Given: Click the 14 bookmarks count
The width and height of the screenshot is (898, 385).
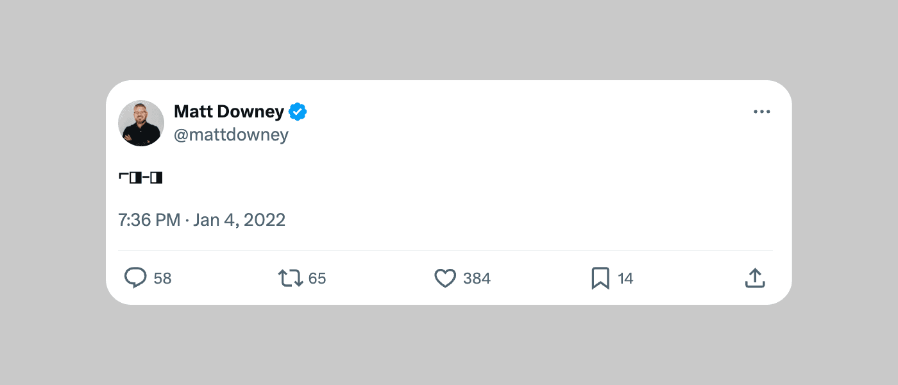Looking at the screenshot, I should click(x=625, y=278).
